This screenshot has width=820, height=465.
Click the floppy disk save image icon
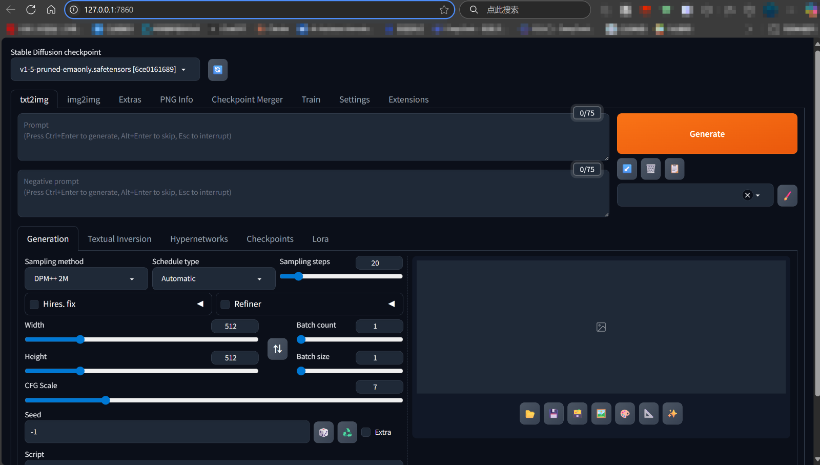[553, 414]
